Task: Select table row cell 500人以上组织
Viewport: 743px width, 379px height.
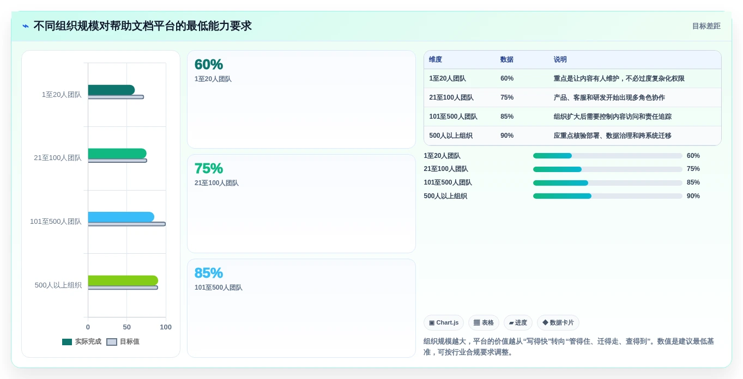Action: pos(451,136)
